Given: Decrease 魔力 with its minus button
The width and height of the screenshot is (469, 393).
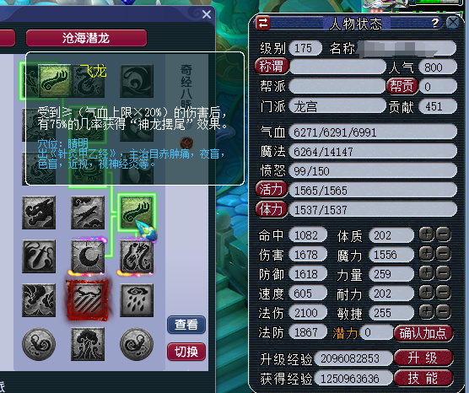Looking at the screenshot, I should (x=443, y=254).
